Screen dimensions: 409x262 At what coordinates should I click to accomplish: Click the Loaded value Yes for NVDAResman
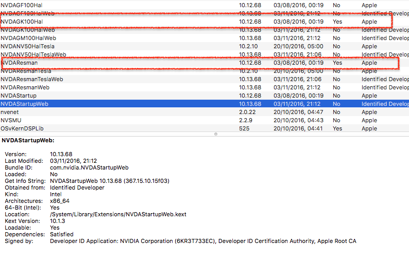[x=337, y=63]
